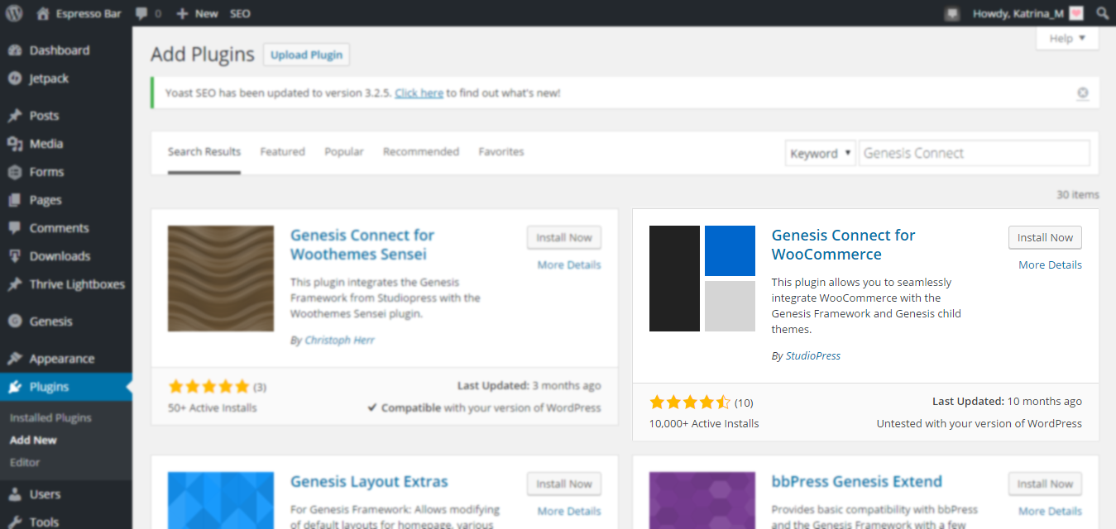This screenshot has width=1116, height=529.
Task: Click the Dashboard gauge icon
Action: [14, 50]
